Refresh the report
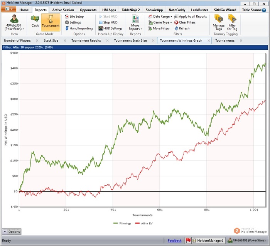The width and height of the screenshot is (270, 246). coord(182,28)
